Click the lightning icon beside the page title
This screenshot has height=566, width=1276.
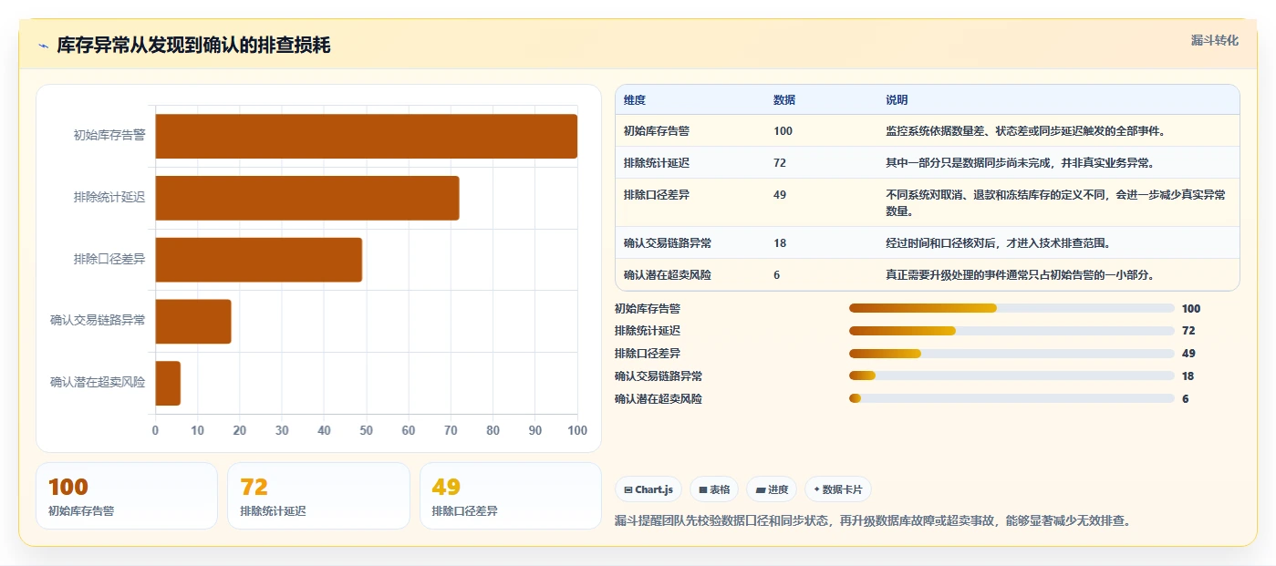(x=43, y=46)
